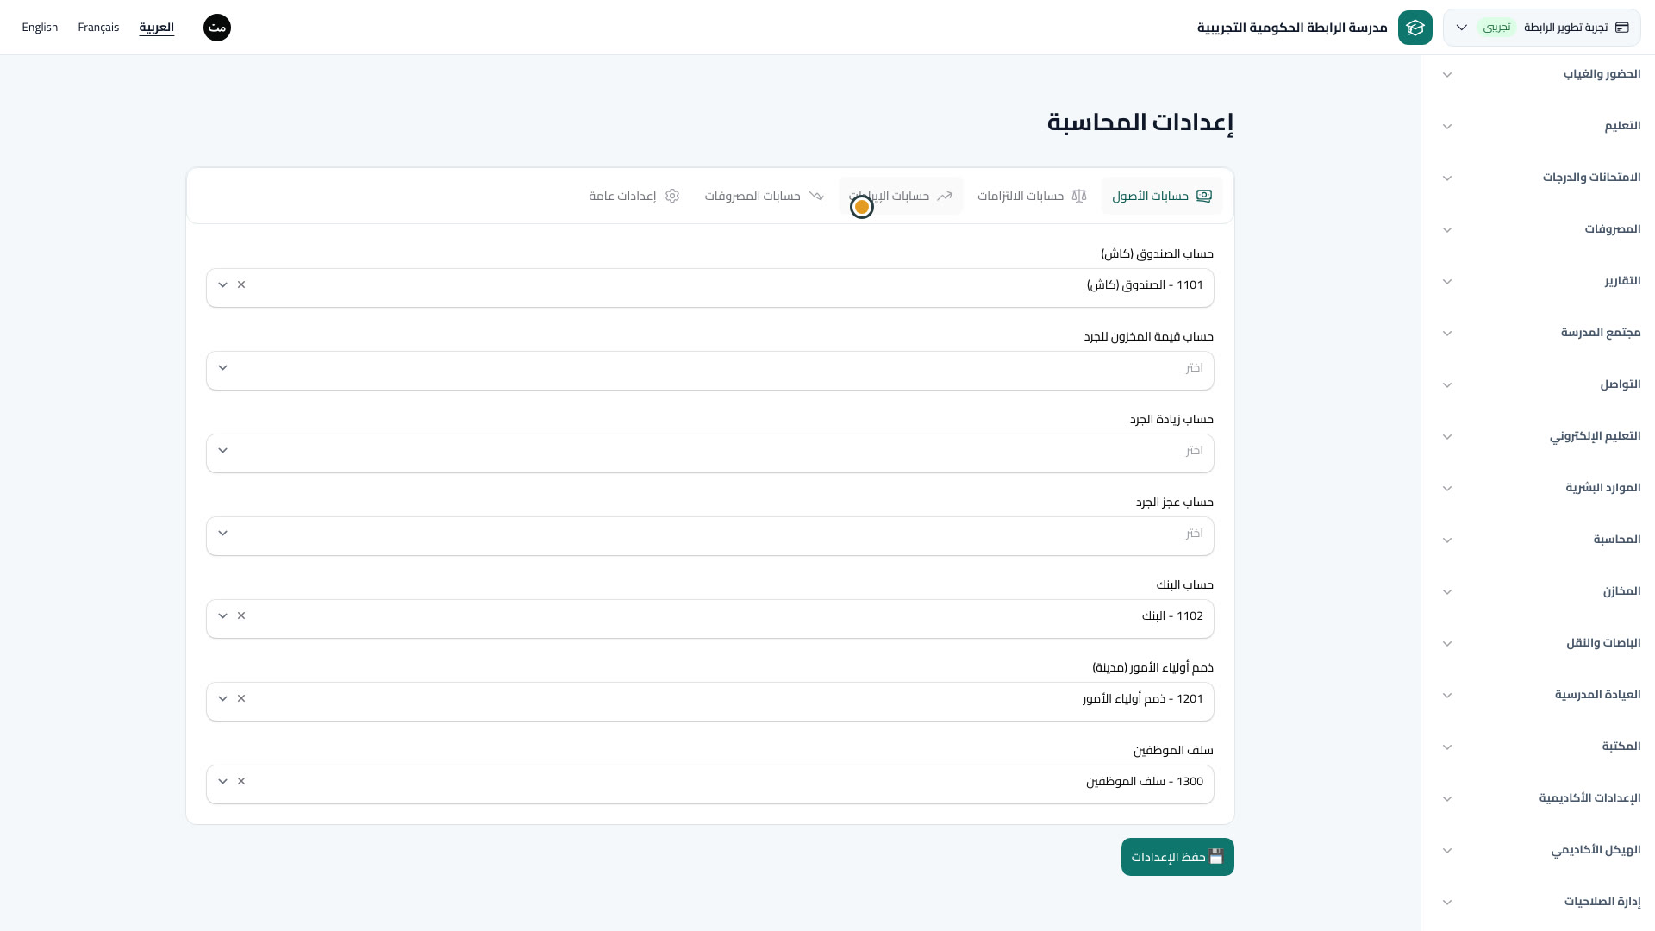Expand العيادة المدرسية sidebar section
1655x931 pixels.
tap(1541, 695)
